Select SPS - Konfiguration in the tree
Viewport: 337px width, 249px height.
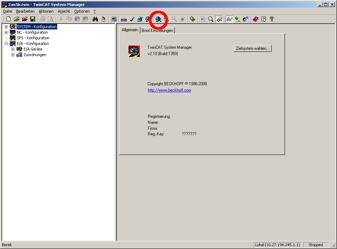tap(33, 38)
